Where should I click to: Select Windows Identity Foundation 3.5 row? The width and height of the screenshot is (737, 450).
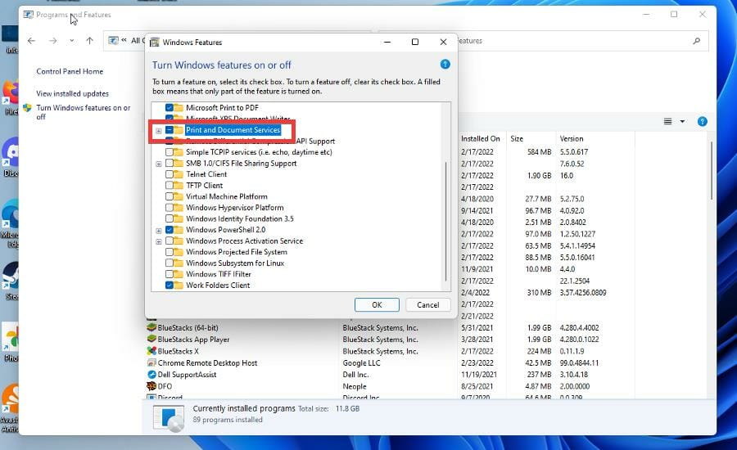coord(240,218)
